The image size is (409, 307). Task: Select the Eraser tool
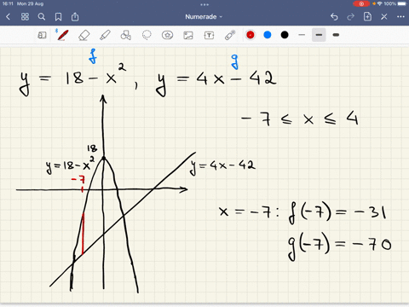(84, 35)
